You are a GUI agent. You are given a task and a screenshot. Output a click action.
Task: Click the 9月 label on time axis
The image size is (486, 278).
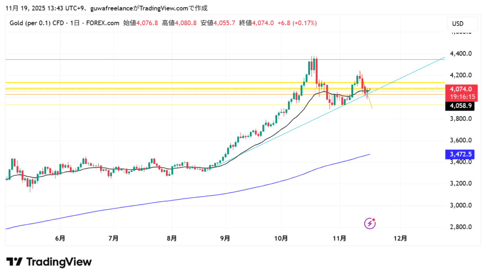225,239
